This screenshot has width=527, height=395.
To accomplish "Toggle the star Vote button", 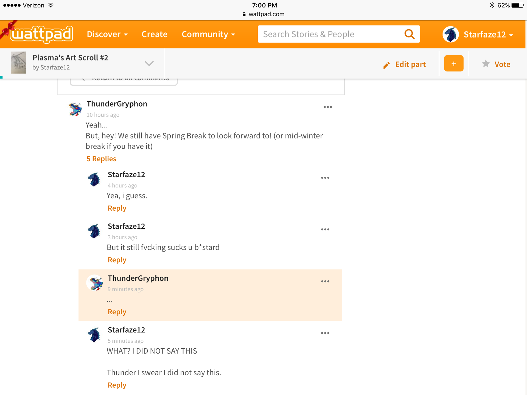I will pyautogui.click(x=496, y=64).
